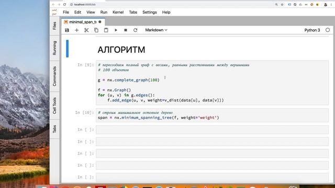Open the browser profile avatar

pyautogui.click(x=326, y=5)
